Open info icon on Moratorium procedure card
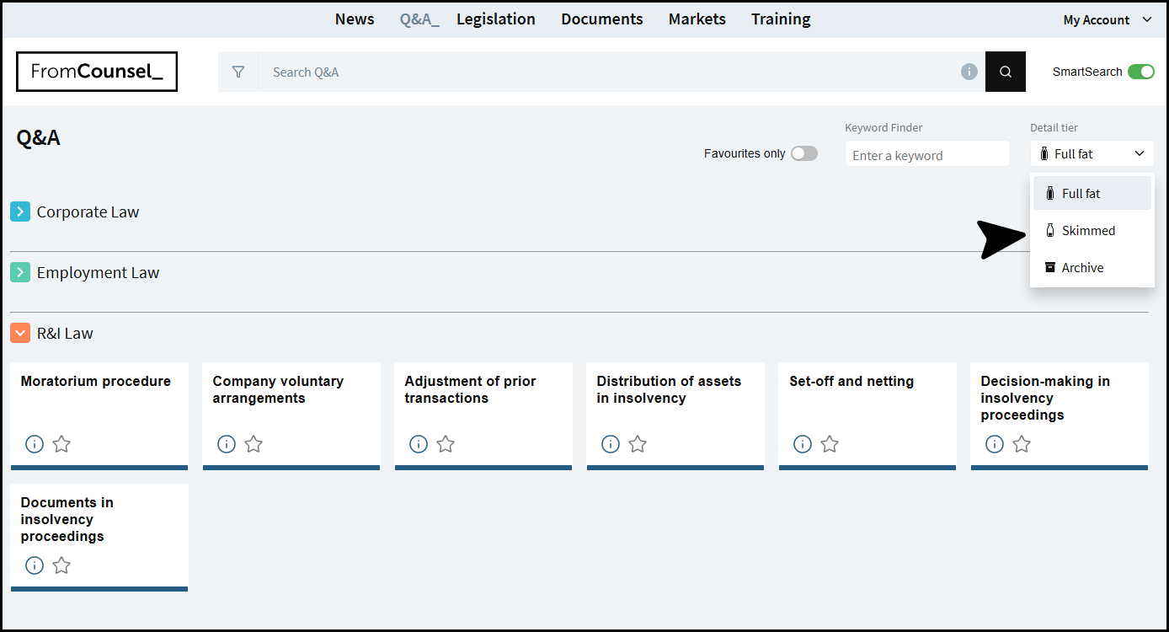The width and height of the screenshot is (1169, 632). (35, 444)
